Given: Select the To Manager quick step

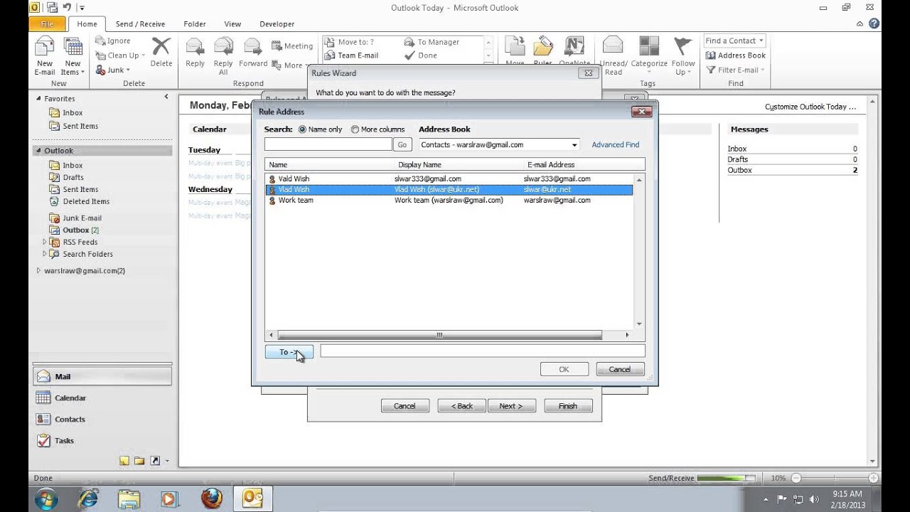Looking at the screenshot, I should pyautogui.click(x=432, y=42).
